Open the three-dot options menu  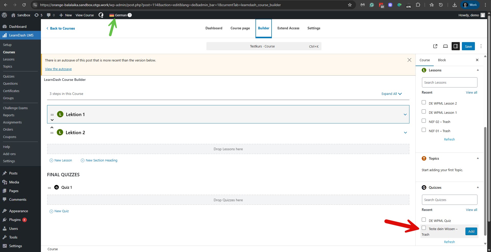tap(481, 46)
